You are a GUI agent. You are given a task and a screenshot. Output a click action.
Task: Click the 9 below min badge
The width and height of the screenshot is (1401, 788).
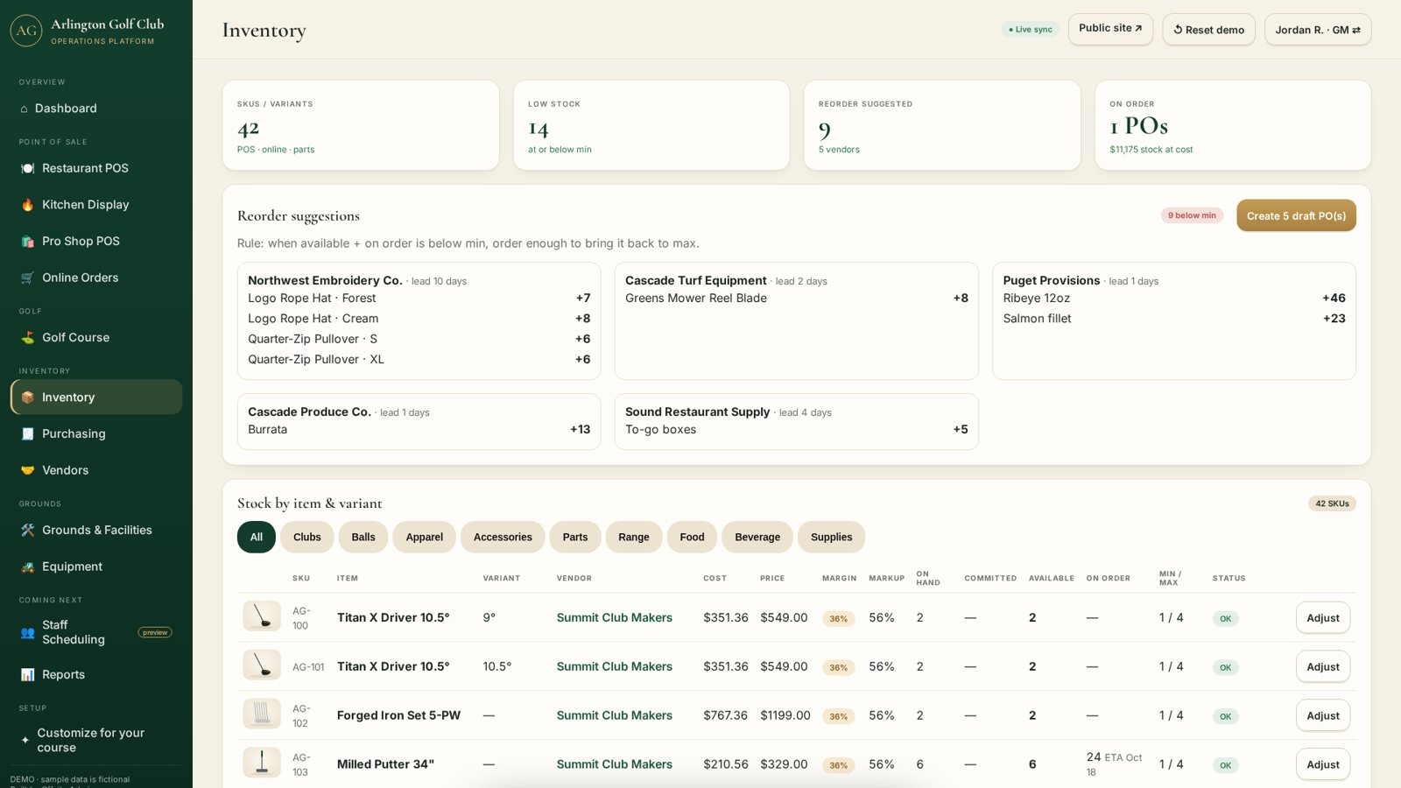[1192, 215]
